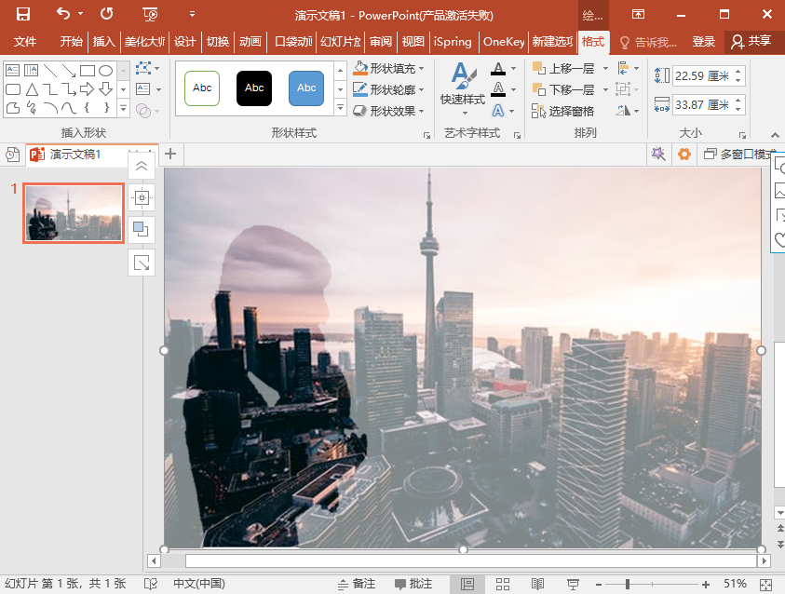This screenshot has width=785, height=594.
Task: Open the 备注 notes pane
Action: click(357, 584)
